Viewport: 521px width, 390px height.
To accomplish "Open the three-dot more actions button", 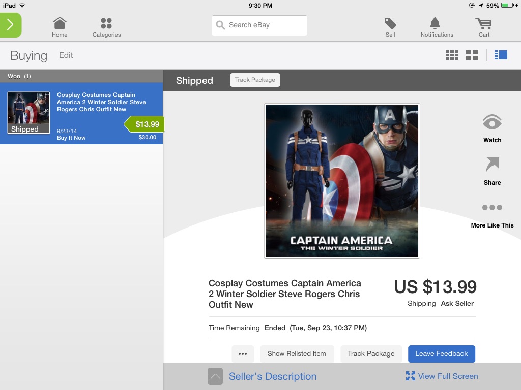I will tap(243, 354).
